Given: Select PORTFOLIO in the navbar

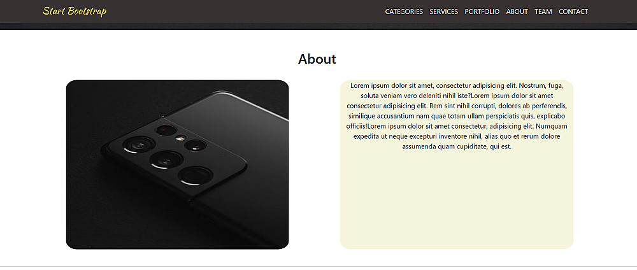Looking at the screenshot, I should 482,11.
